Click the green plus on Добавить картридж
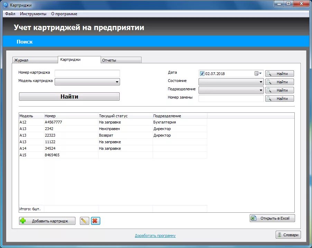Image resolution: width=312 pixels, height=248 pixels. (22, 221)
